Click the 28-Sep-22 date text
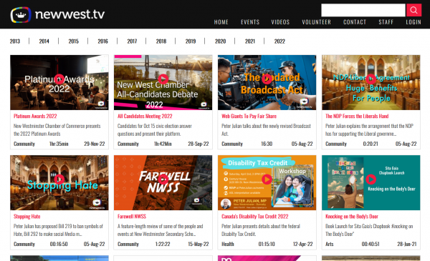Image resolution: width=430 pixels, height=261 pixels. click(x=199, y=144)
